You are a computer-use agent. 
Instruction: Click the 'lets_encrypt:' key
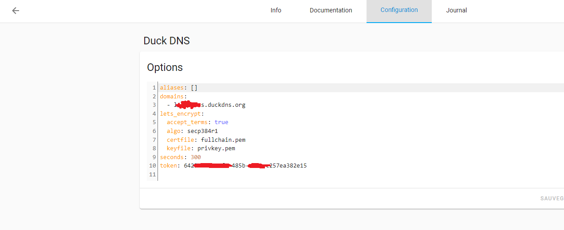(182, 113)
